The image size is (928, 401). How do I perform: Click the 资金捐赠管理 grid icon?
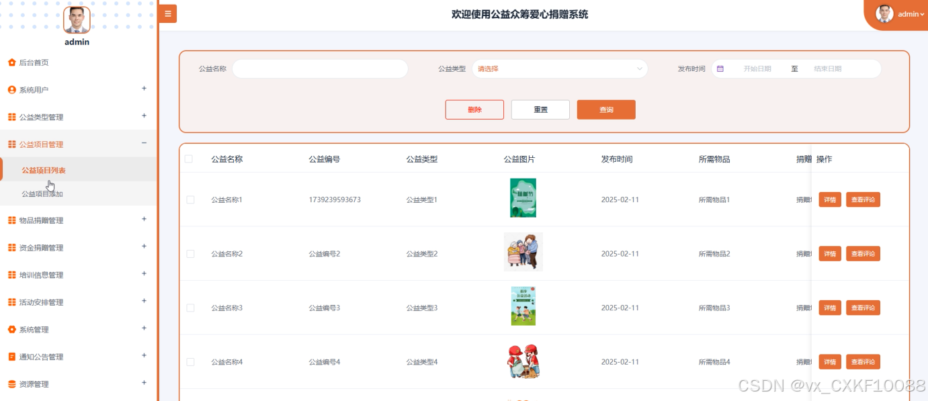coord(11,248)
